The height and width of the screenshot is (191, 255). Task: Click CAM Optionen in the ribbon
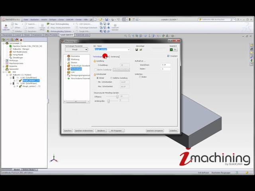click(x=84, y=24)
